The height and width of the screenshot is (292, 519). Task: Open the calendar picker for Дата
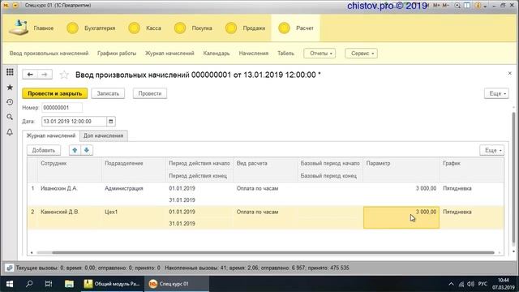pos(111,122)
